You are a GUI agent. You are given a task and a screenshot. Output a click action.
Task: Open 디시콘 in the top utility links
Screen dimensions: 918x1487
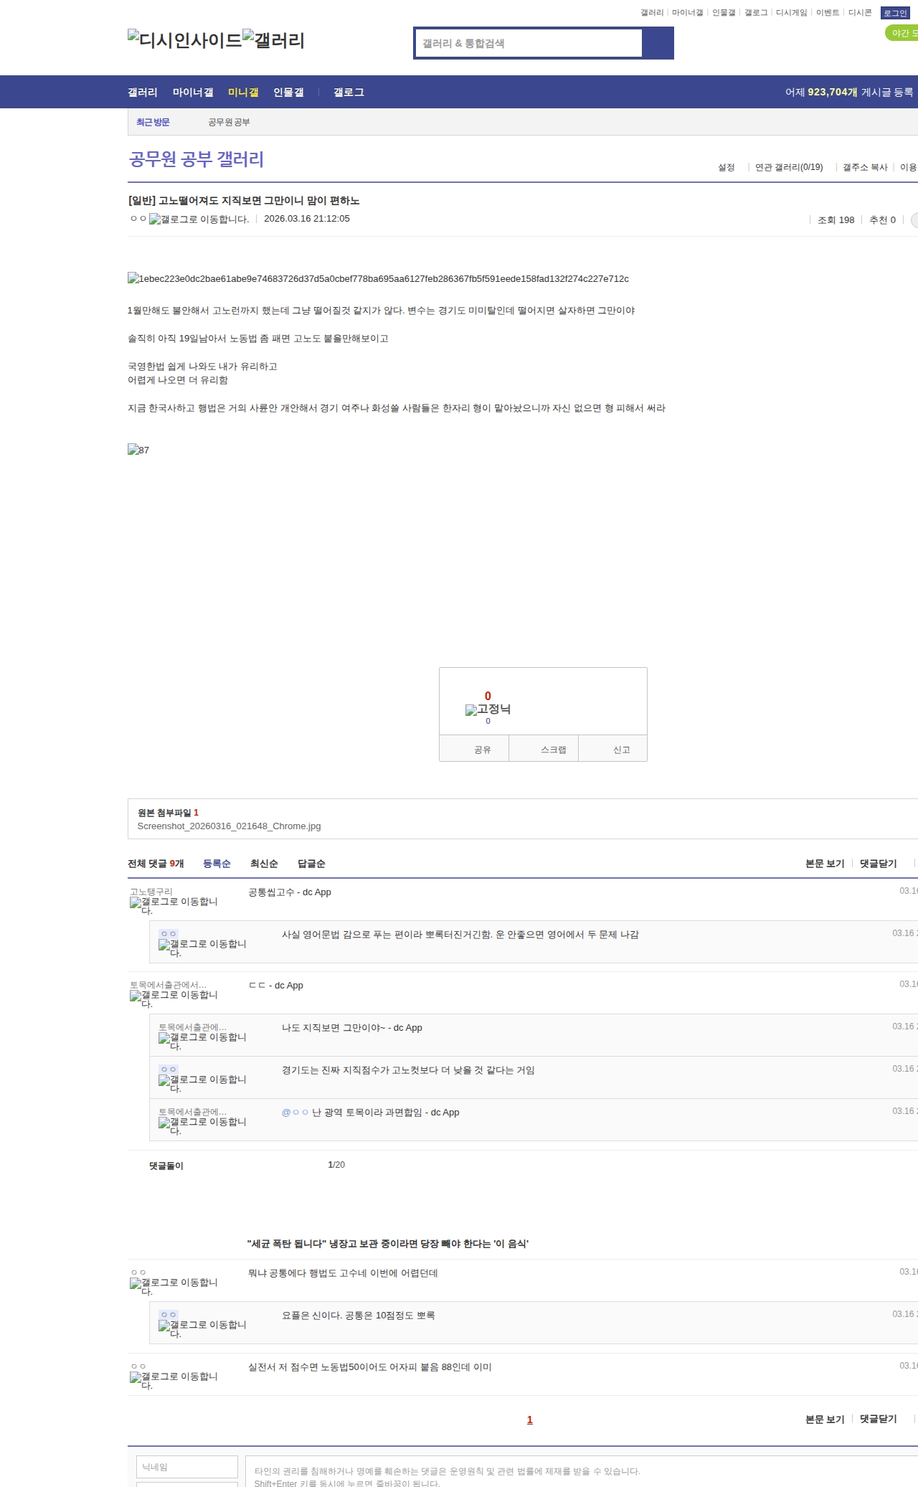pos(860,13)
